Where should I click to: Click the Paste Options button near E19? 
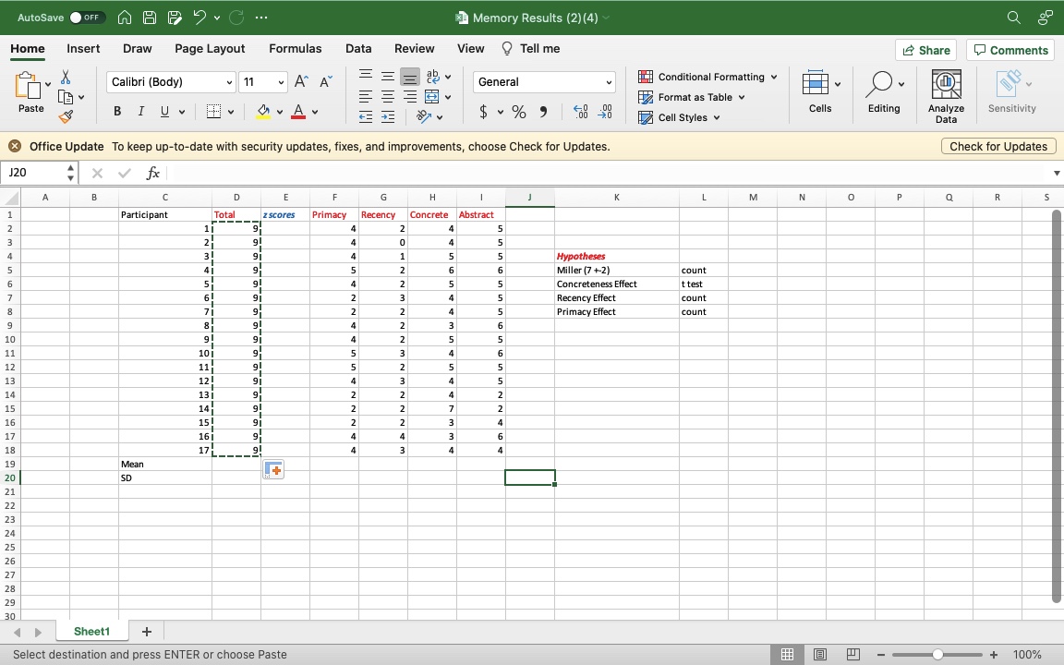[272, 469]
